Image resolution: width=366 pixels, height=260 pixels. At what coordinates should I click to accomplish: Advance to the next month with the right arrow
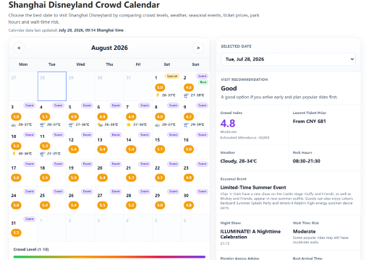pyautogui.click(x=198, y=48)
